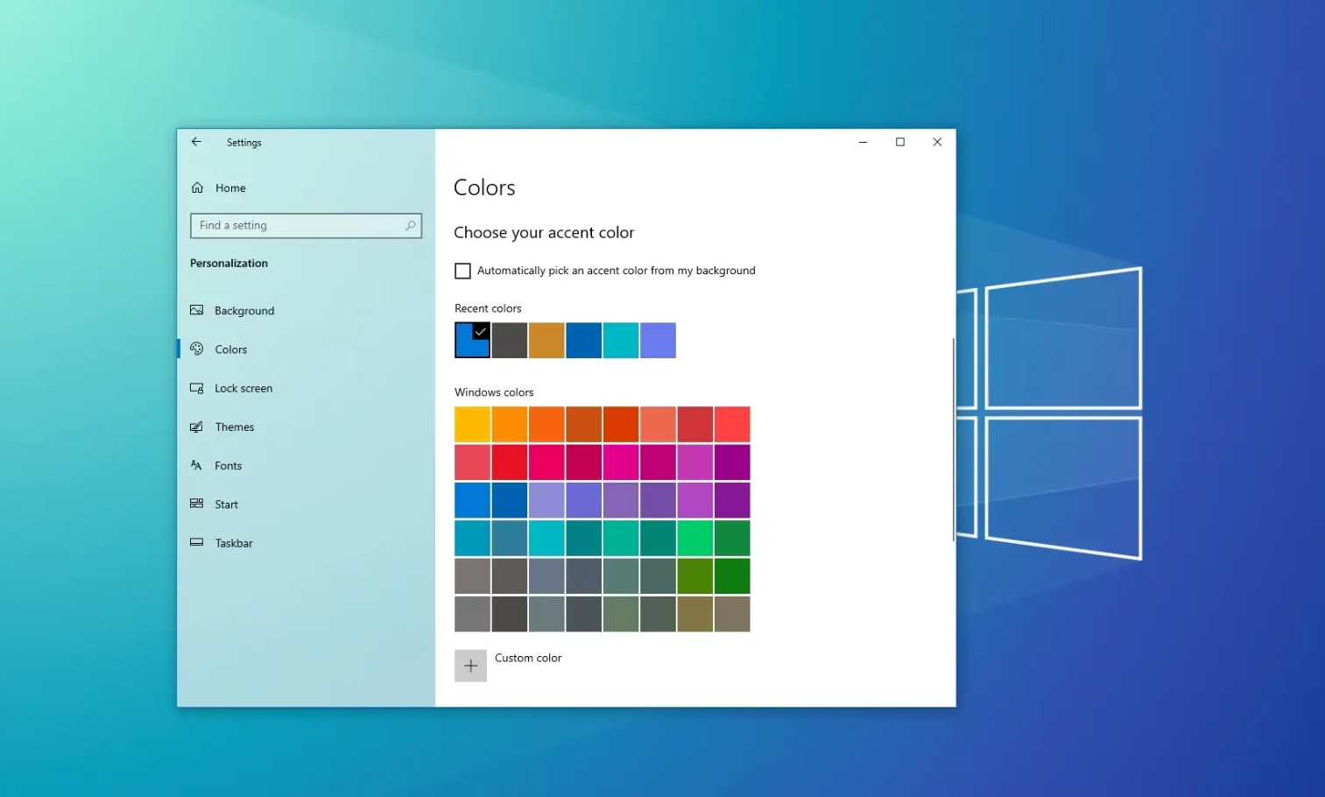Select the teal recent color swatch

(621, 340)
